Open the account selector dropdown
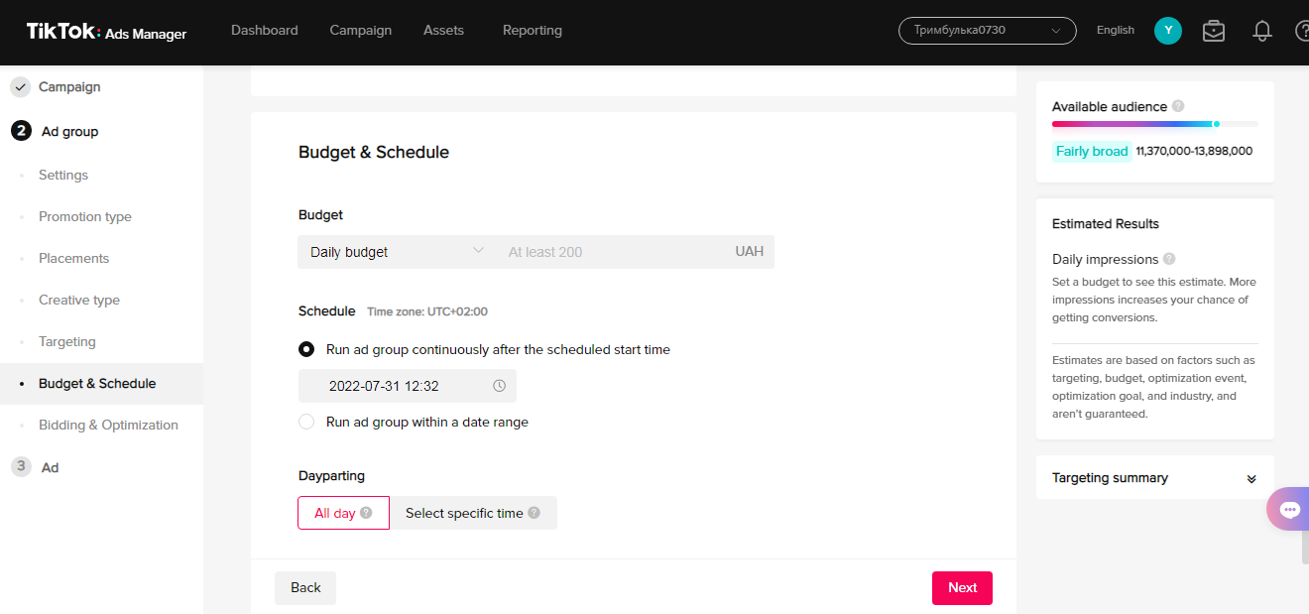Image resolution: width=1309 pixels, height=614 pixels. tap(987, 31)
